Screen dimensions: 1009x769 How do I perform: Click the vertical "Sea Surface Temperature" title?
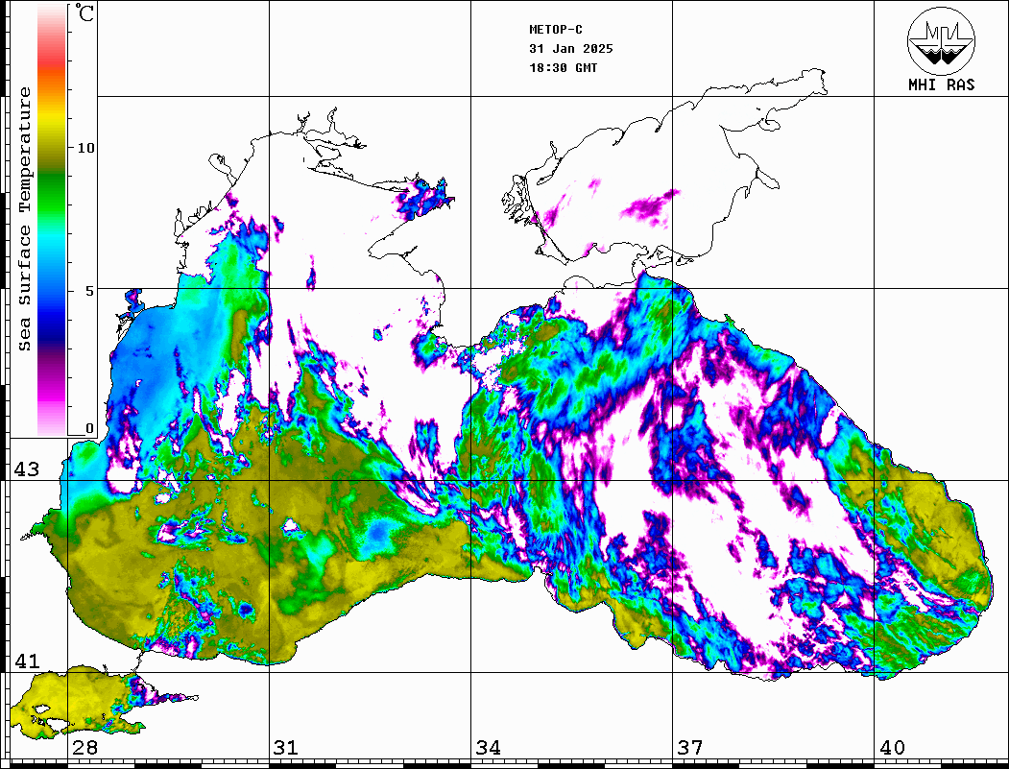click(24, 219)
